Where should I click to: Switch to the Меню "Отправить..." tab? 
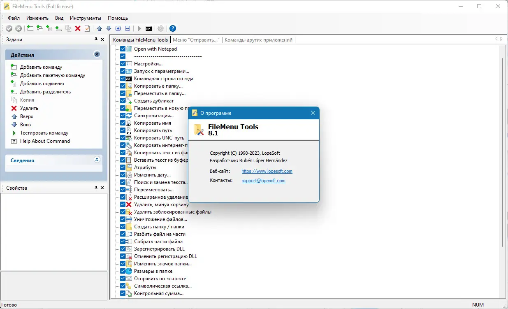[x=196, y=40]
